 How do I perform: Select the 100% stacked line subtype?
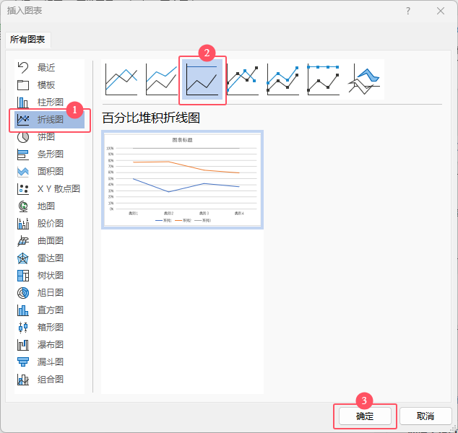(x=202, y=79)
